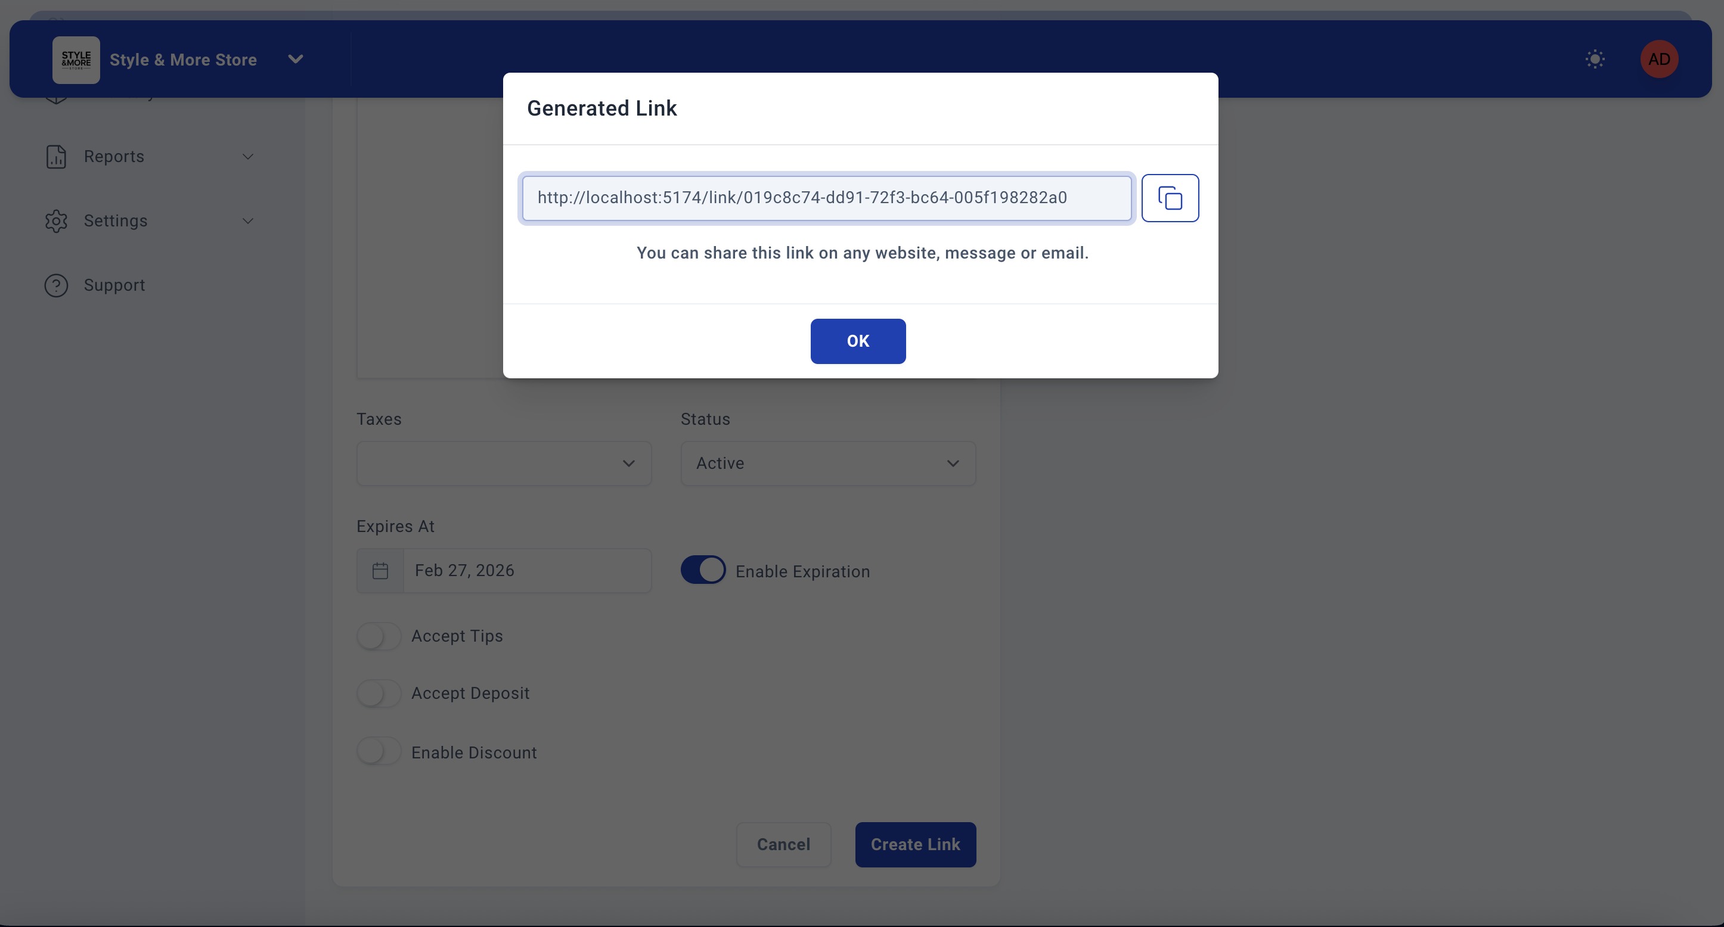
Task: Copy the generated link to clipboard
Action: click(1169, 198)
